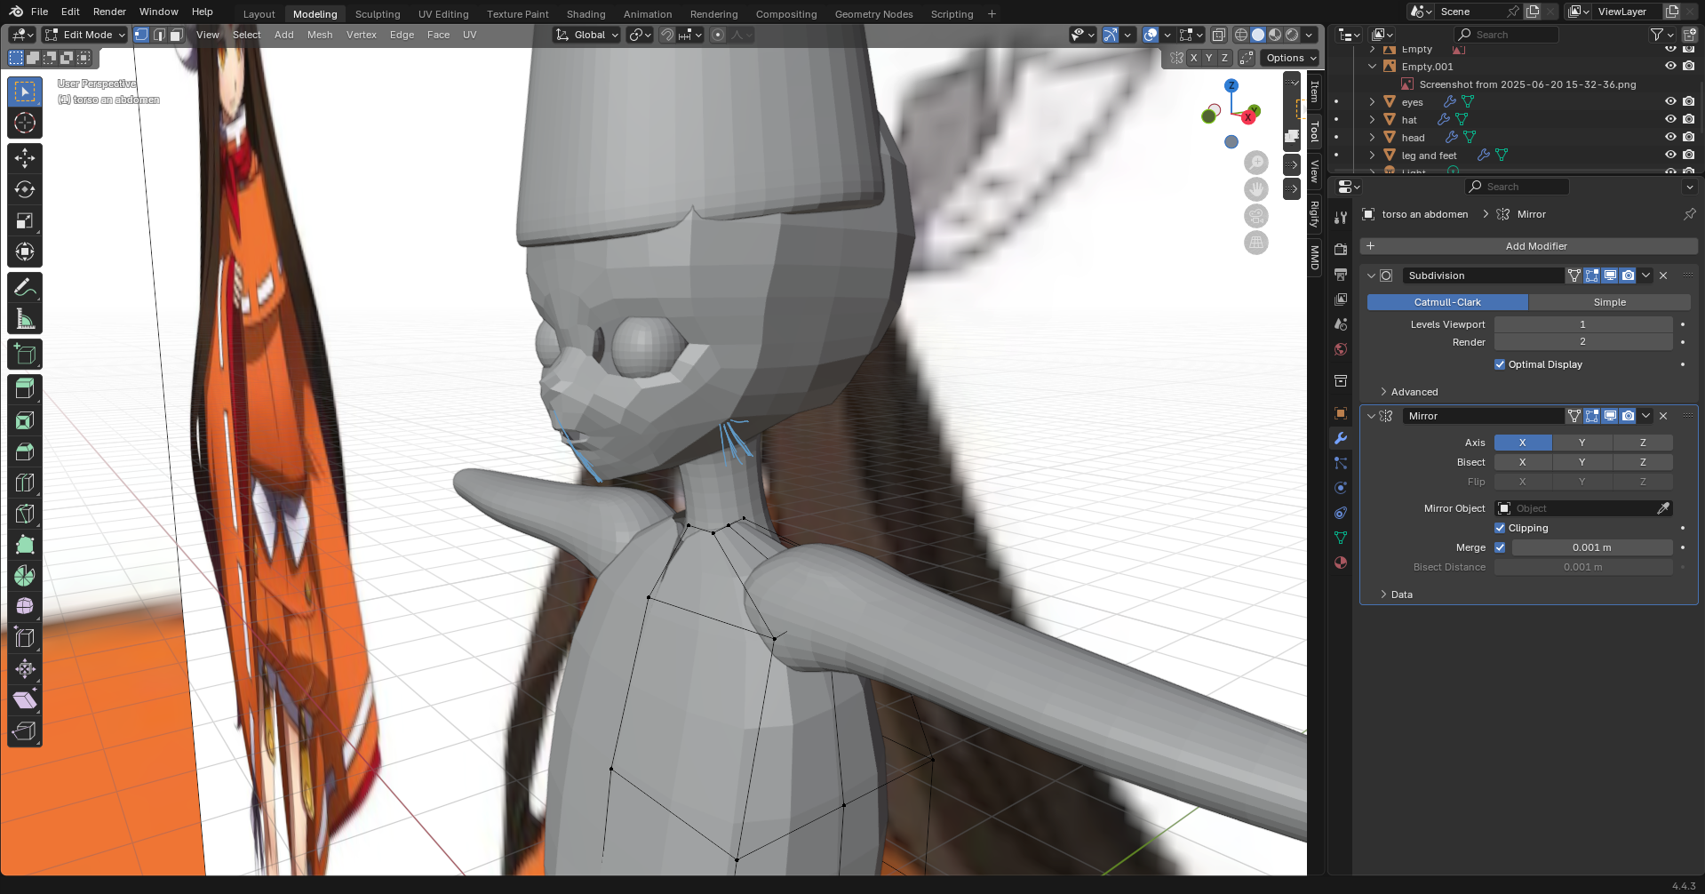The image size is (1705, 894).
Task: Collapse Empty.001 in outliner
Action: point(1372,66)
